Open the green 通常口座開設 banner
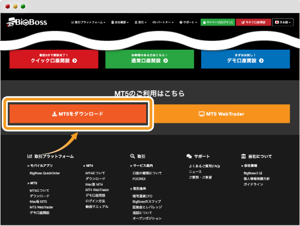 coord(149,59)
